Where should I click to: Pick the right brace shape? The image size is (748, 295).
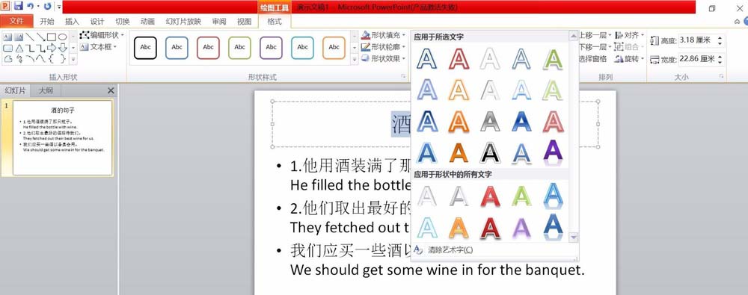coord(63,58)
